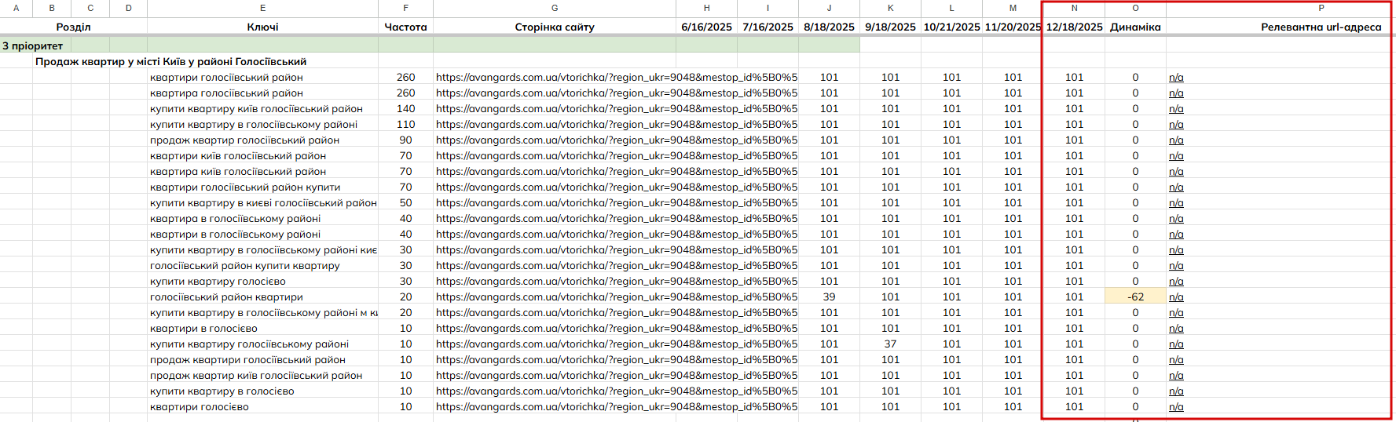Select keyword 'голосіївський район купити квартиру'
1396x422 pixels.
(245, 265)
